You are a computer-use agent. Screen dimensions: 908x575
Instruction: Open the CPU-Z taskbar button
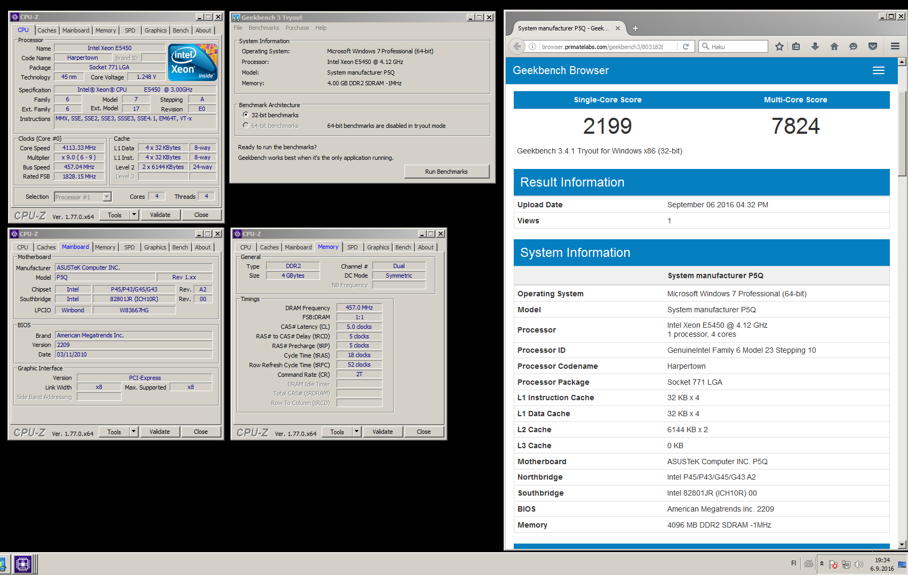click(x=23, y=564)
